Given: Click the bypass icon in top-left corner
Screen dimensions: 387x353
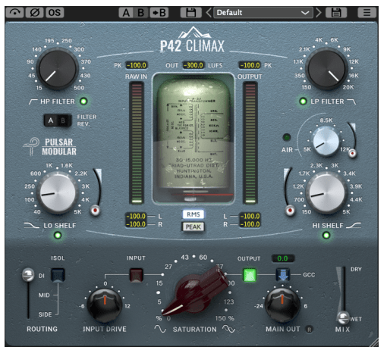Looking at the screenshot, I should tap(14, 12).
